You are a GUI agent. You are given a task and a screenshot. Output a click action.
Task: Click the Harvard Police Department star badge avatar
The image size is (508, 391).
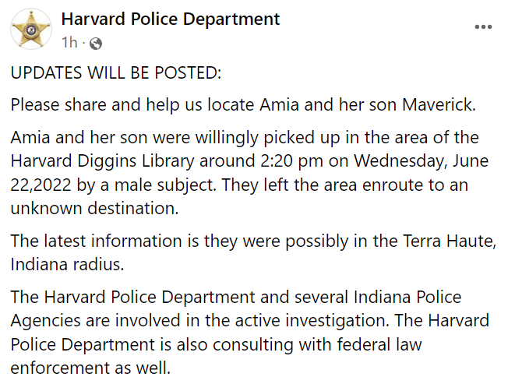click(31, 28)
